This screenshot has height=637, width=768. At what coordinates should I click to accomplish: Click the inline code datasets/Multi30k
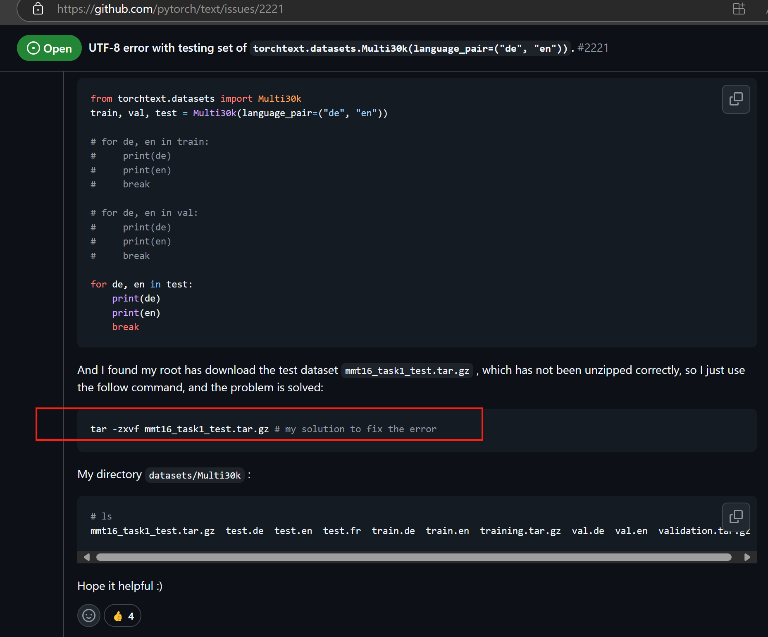pyautogui.click(x=195, y=475)
